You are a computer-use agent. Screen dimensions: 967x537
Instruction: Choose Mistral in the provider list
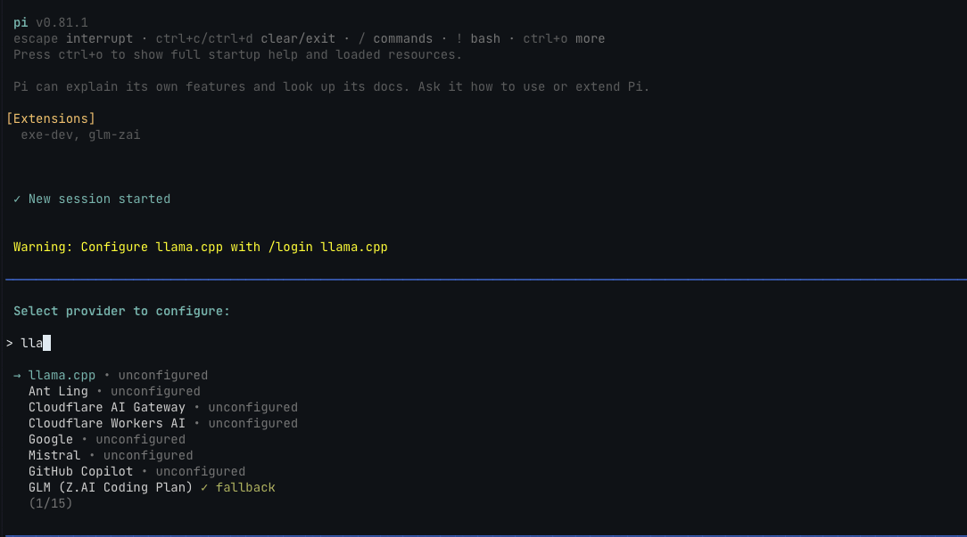pyautogui.click(x=111, y=455)
